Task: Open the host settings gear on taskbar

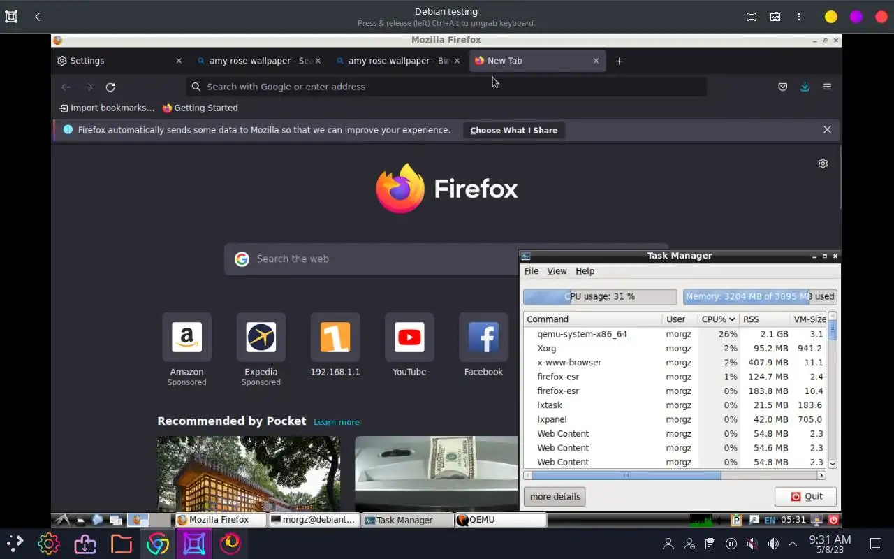Action: pyautogui.click(x=48, y=544)
